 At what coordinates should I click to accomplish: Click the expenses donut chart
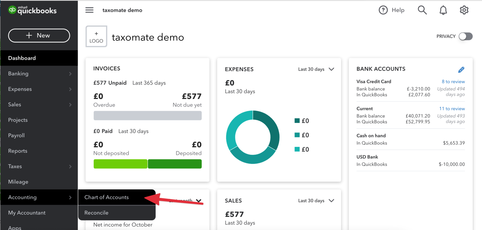[253, 137]
